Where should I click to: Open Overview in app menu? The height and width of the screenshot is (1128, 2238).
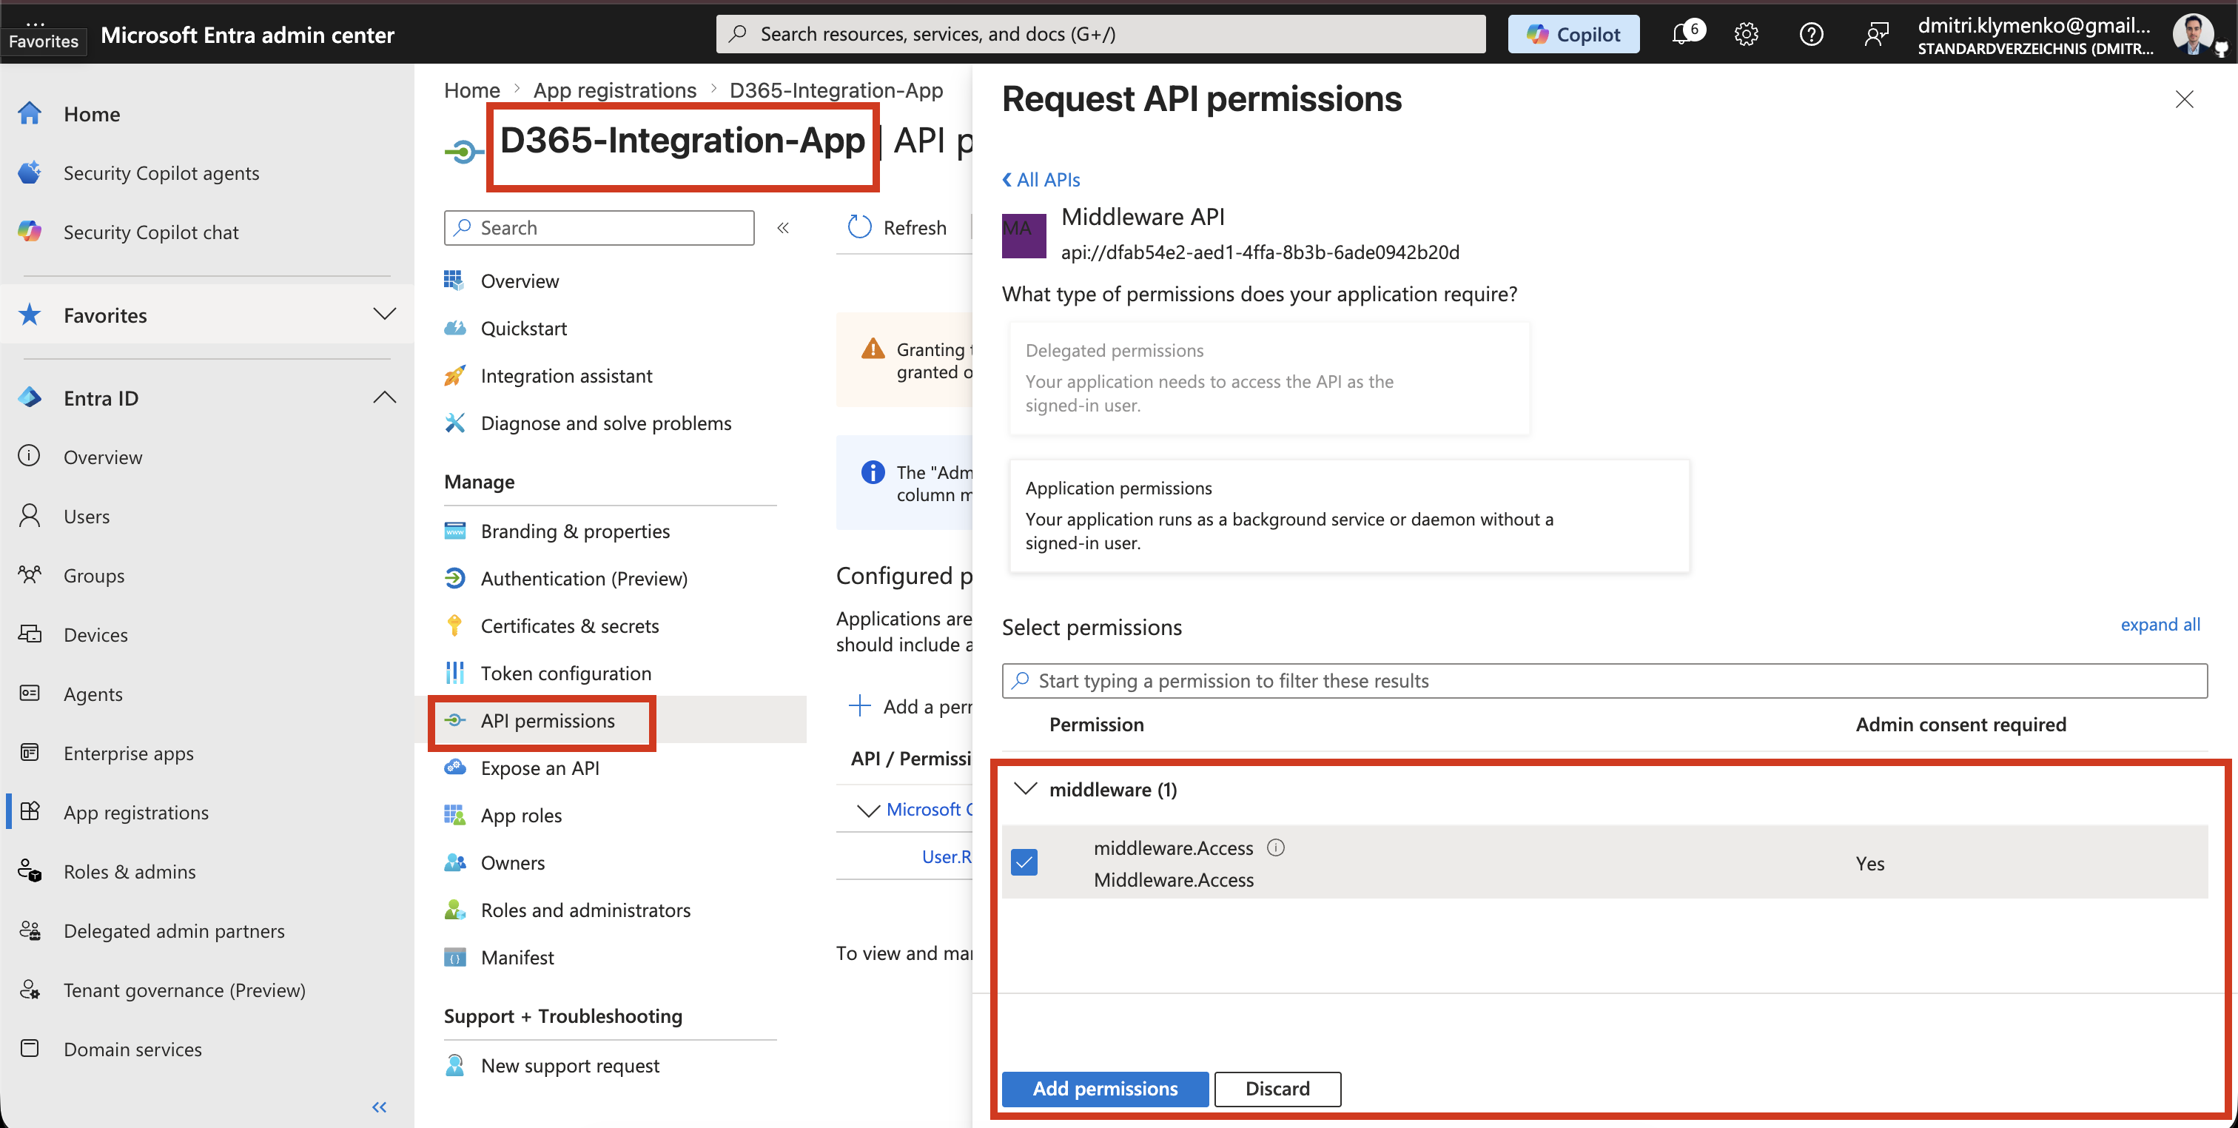pos(520,281)
